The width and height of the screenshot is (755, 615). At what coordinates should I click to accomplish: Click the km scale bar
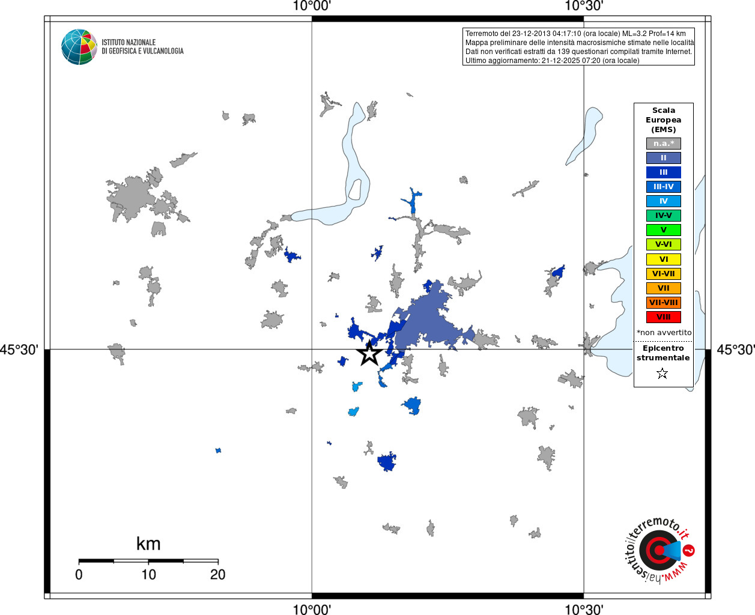point(148,561)
